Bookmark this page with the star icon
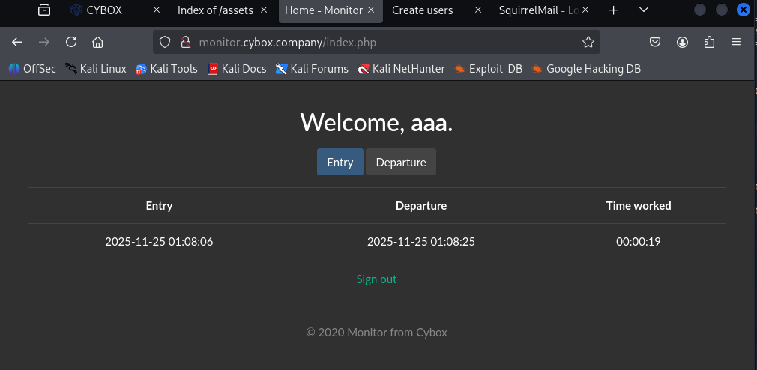Screen dimensions: 757x370 click(588, 43)
